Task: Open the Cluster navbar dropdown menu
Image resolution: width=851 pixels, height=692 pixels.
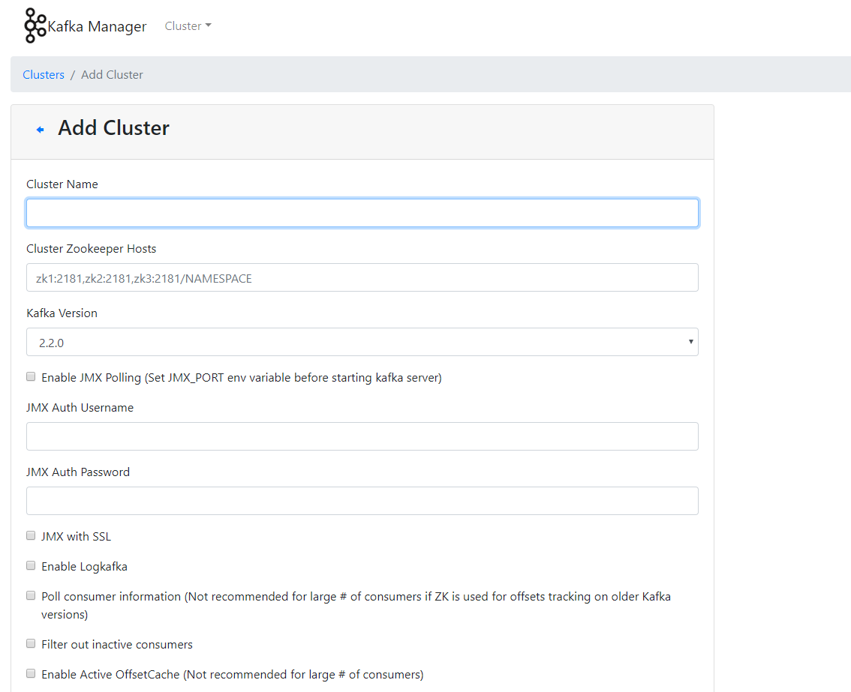Action: (188, 26)
